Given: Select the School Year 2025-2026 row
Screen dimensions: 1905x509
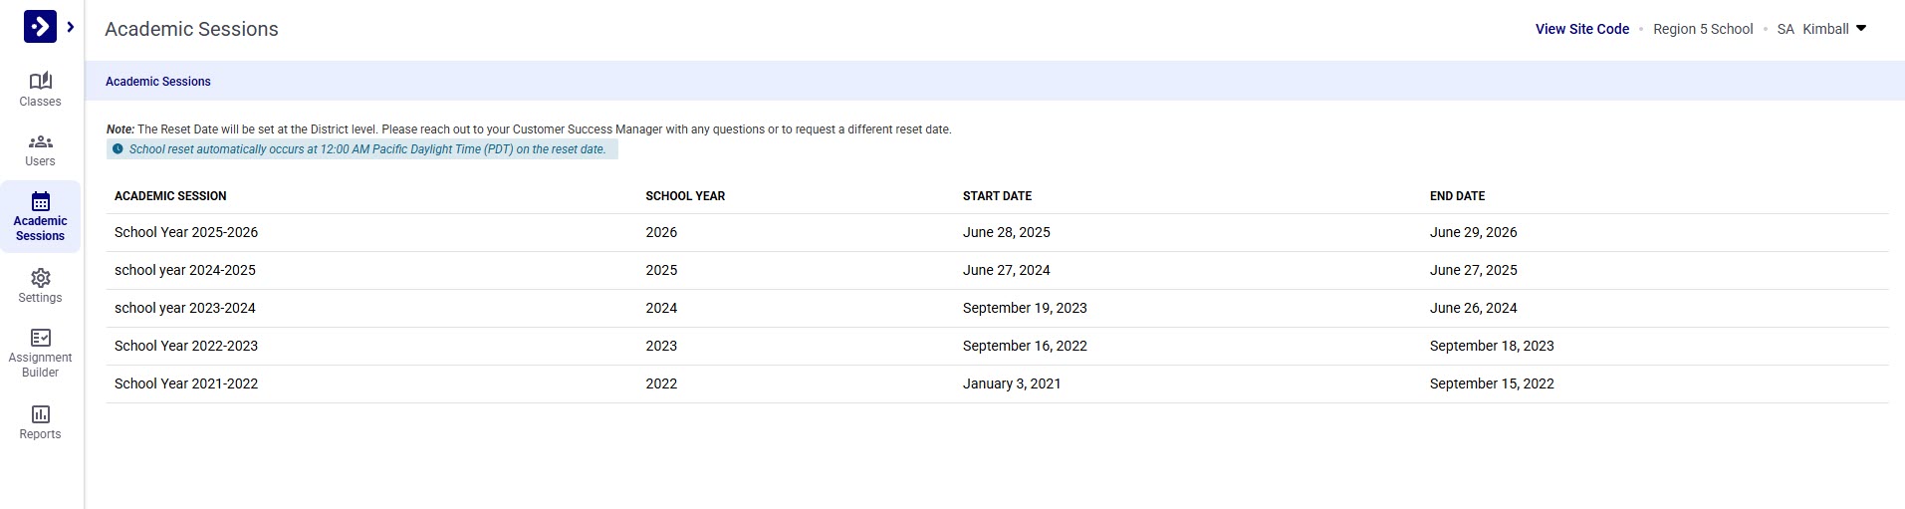Looking at the screenshot, I should (x=186, y=232).
